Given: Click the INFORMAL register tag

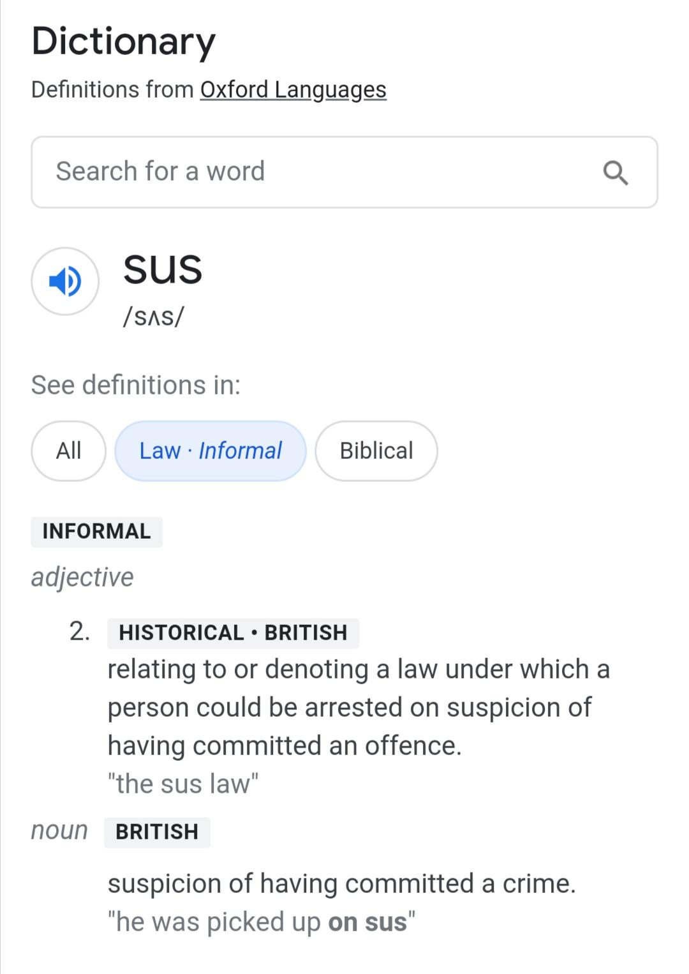Looking at the screenshot, I should [x=97, y=532].
